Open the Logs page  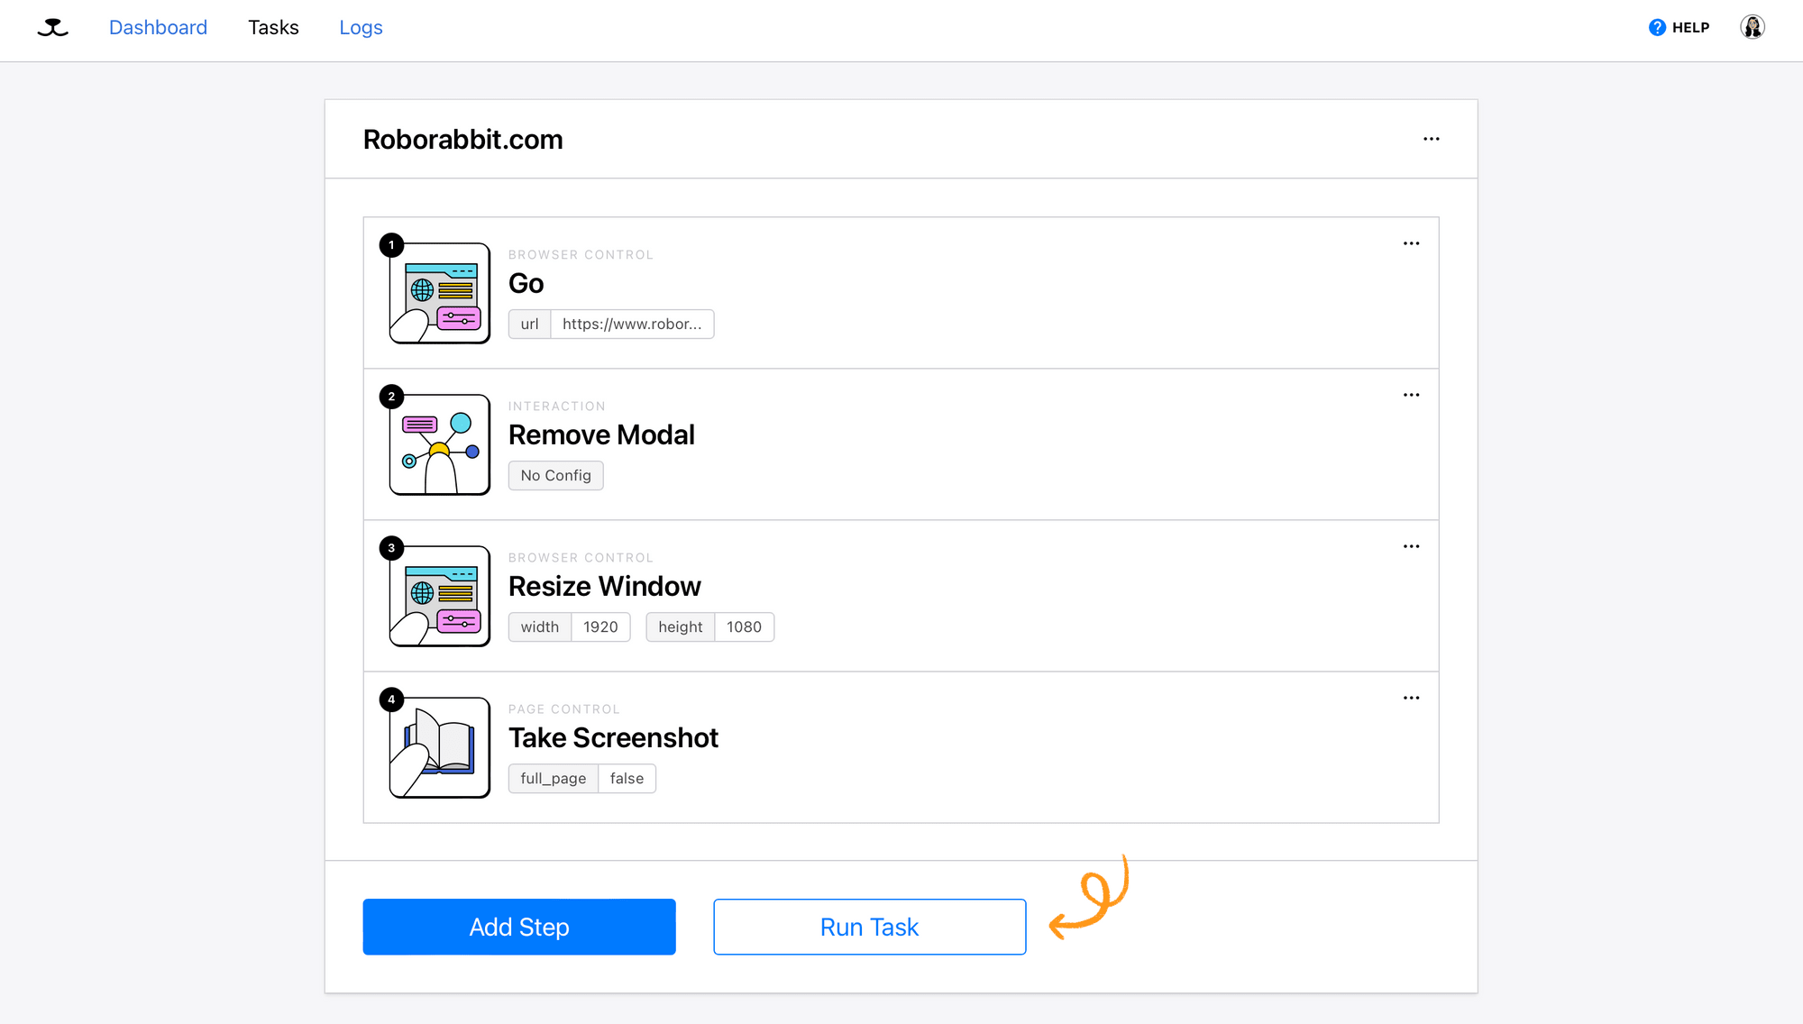click(x=361, y=27)
